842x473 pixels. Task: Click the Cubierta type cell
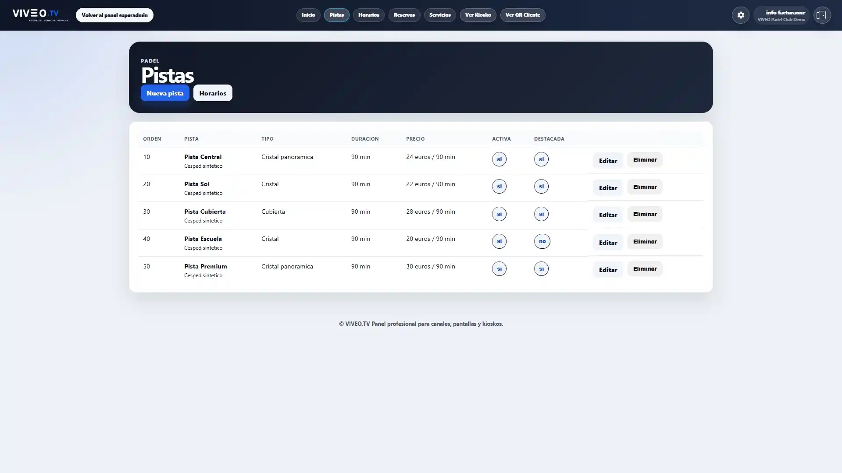(x=273, y=212)
